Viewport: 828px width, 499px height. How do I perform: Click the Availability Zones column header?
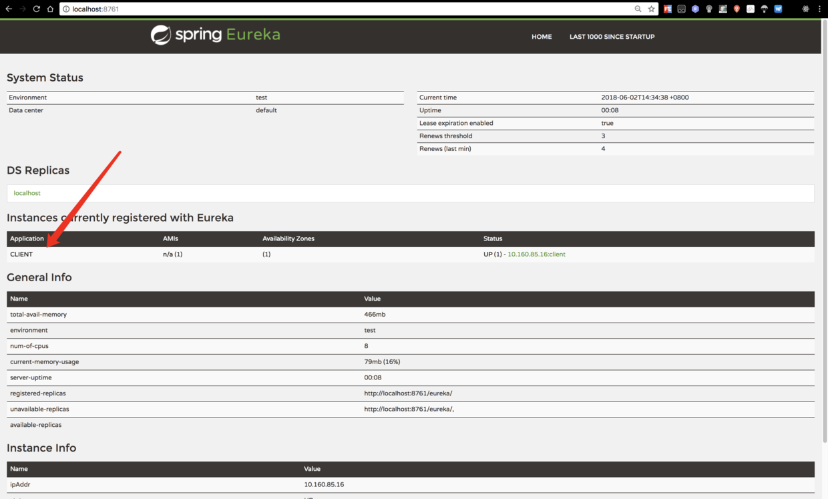coord(288,238)
